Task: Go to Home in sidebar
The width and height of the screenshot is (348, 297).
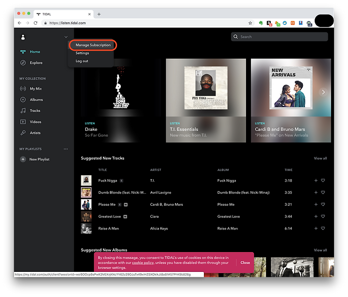Action: pos(35,52)
